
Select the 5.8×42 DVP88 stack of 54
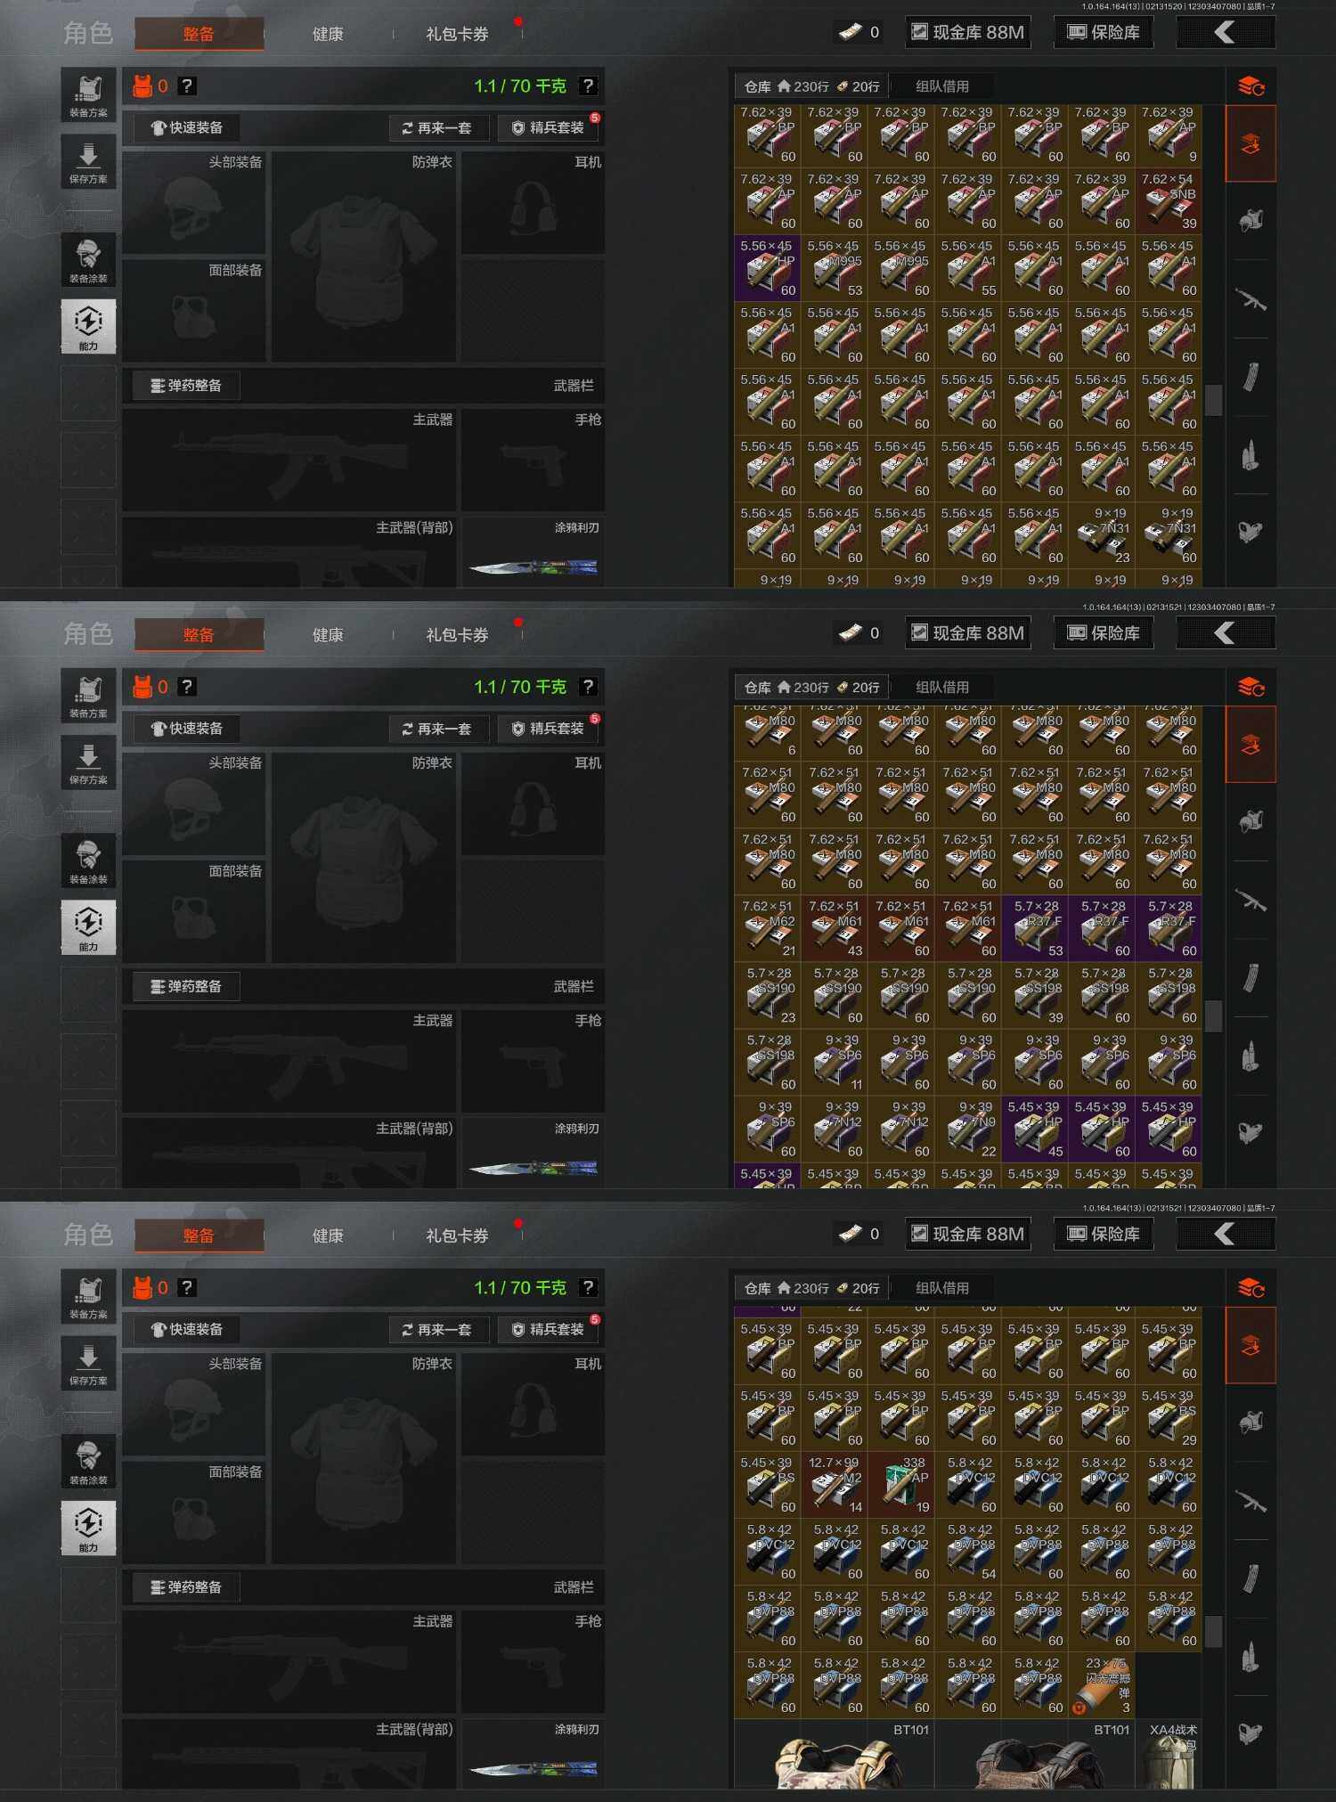coord(968,1553)
